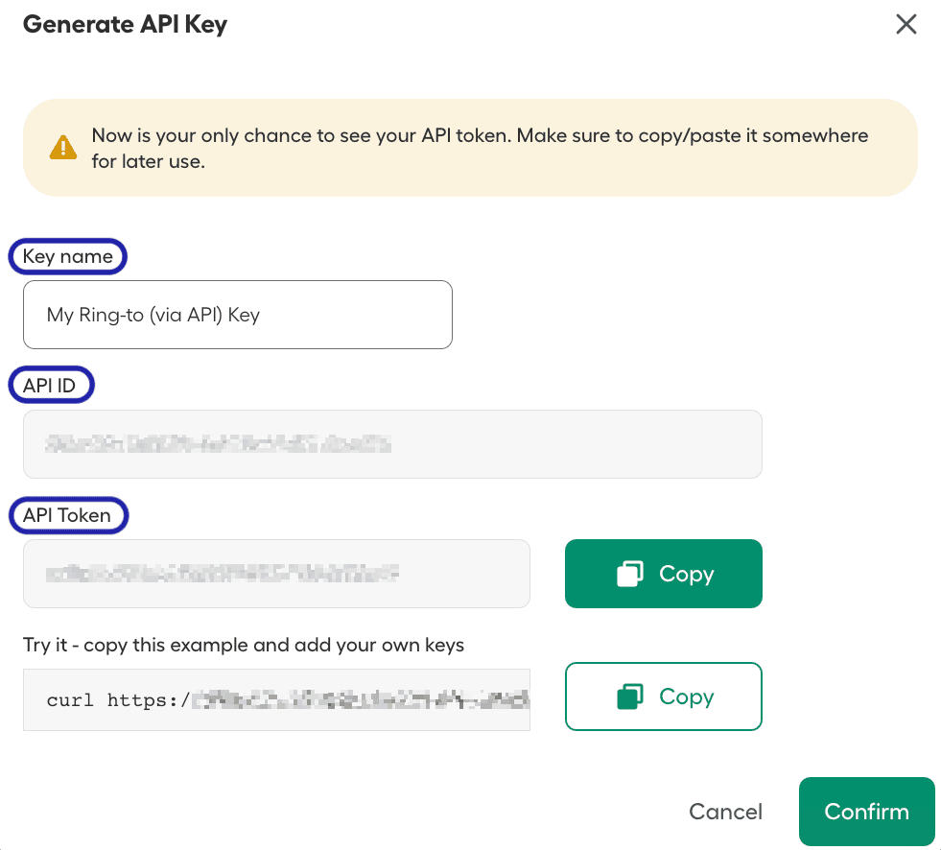Click the circled Key name label
This screenshot has width=941, height=850.
tap(67, 256)
